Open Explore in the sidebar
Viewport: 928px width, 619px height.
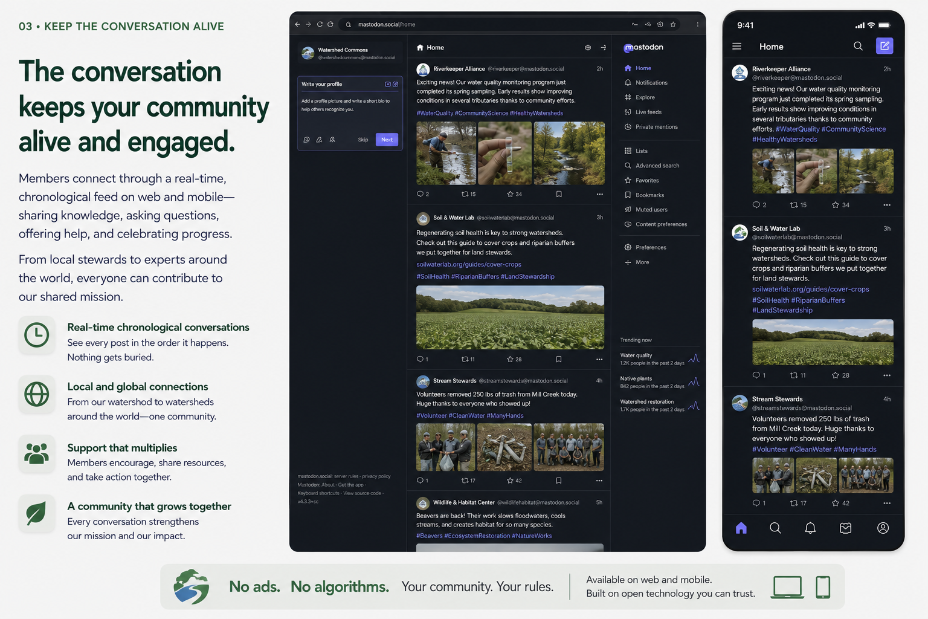(x=640, y=97)
